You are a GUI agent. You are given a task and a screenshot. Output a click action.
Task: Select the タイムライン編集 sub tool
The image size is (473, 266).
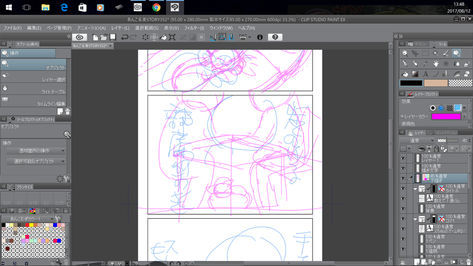(34, 101)
